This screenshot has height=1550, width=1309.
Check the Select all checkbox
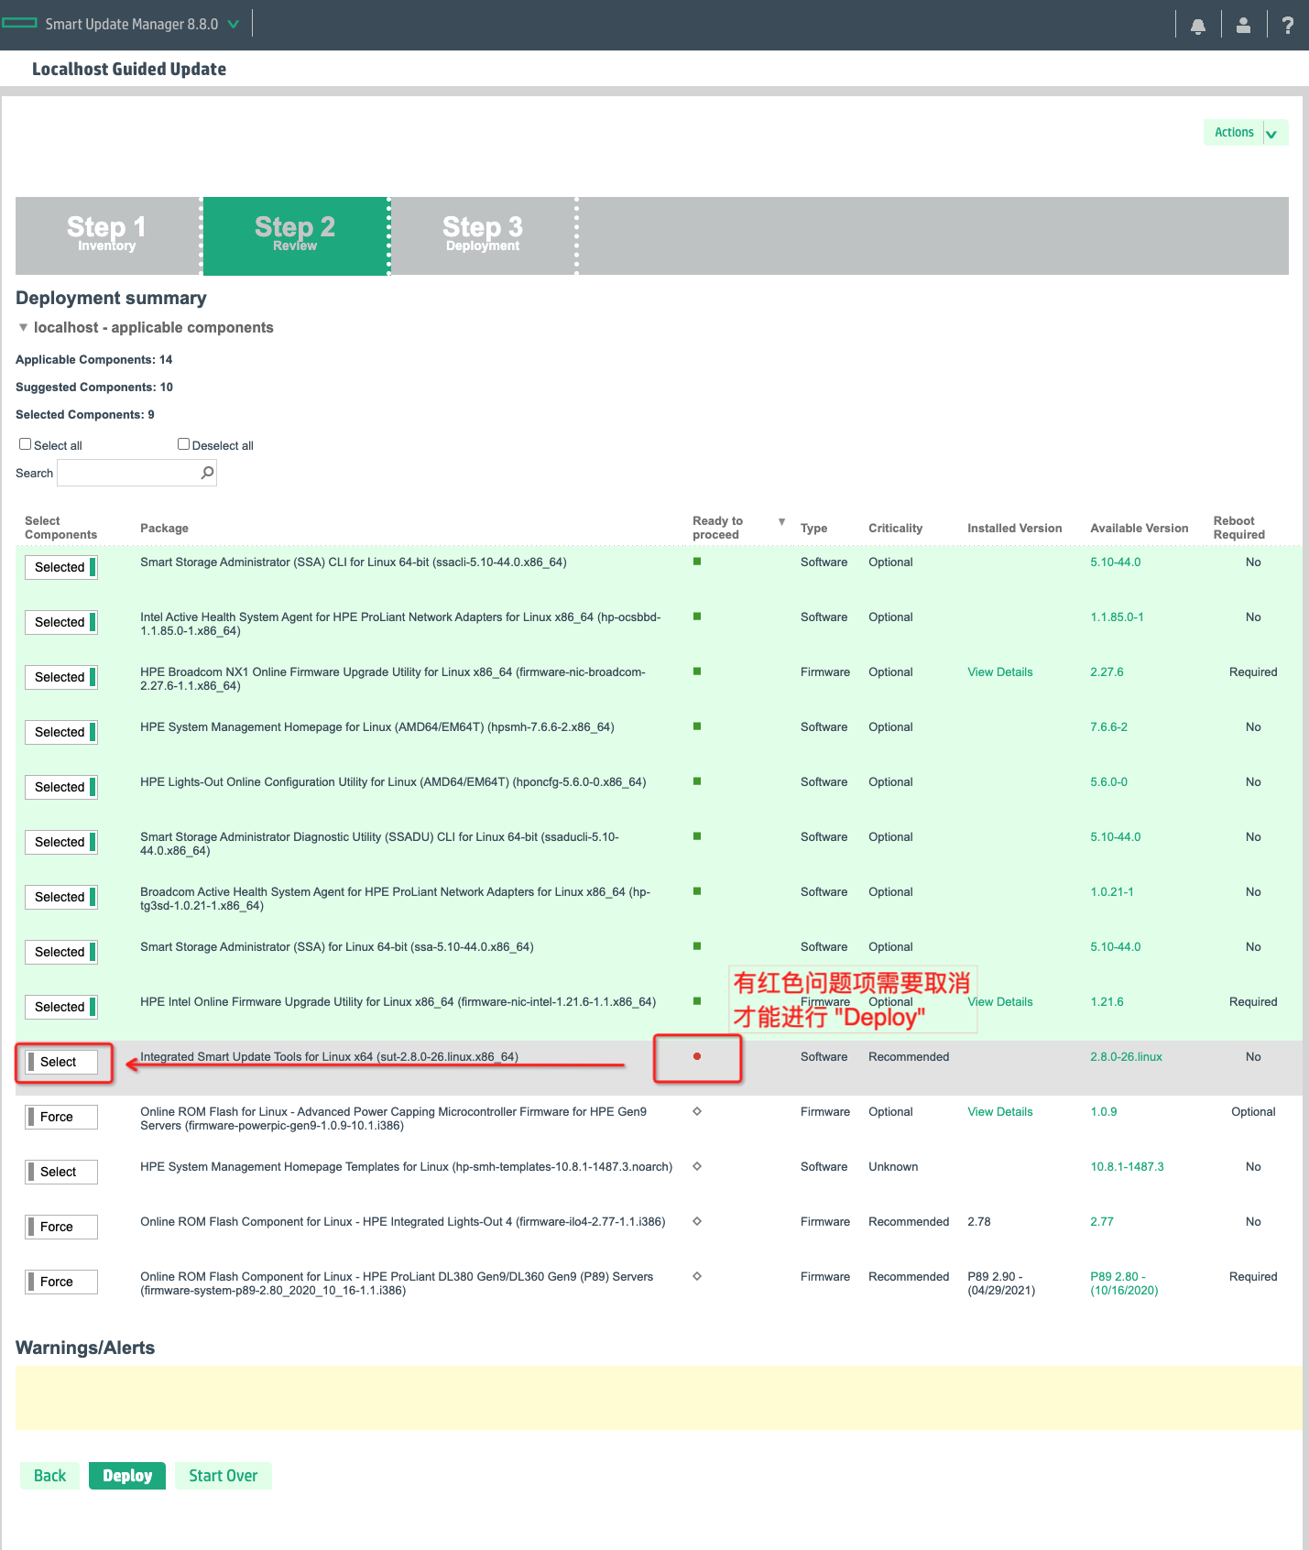tap(26, 444)
